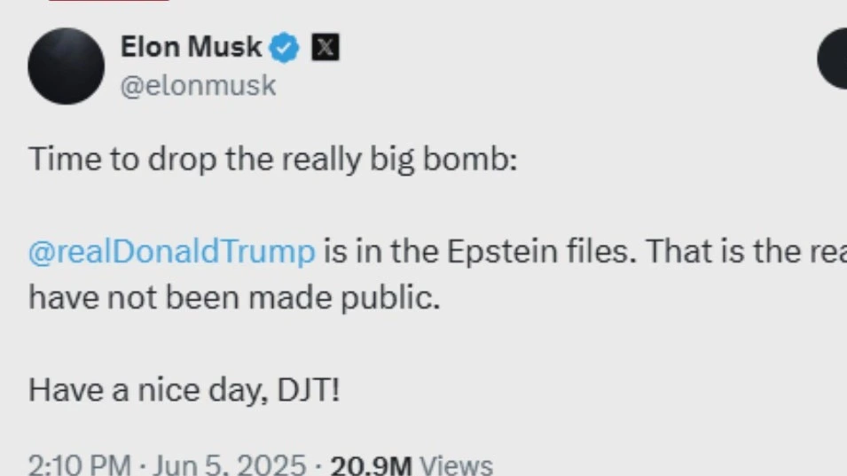The width and height of the screenshot is (847, 476).
Task: Click Elon Musk's round profile avatar
Action: coord(67,66)
